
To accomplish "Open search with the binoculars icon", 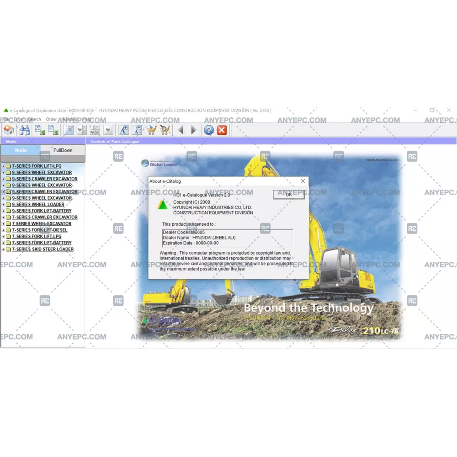I will coord(25,130).
